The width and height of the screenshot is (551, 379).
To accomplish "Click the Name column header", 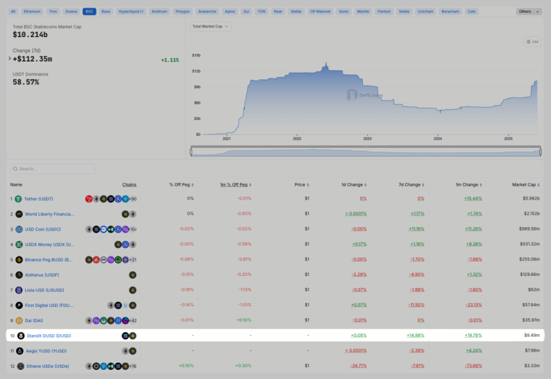I will click(16, 185).
